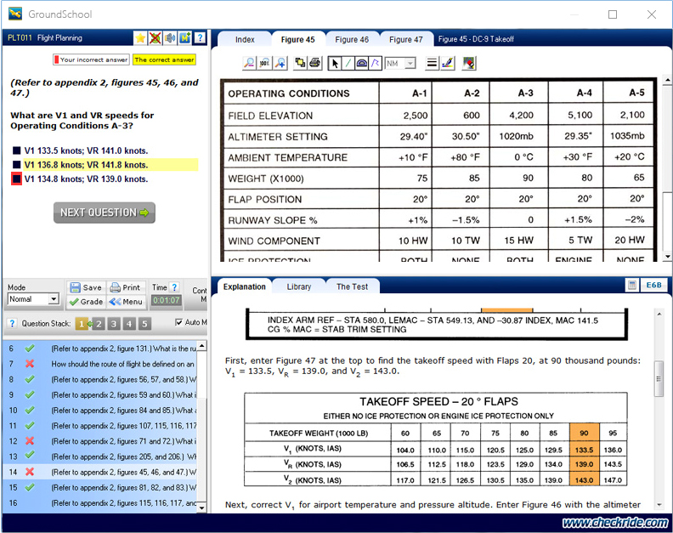Image resolution: width=673 pixels, height=533 pixels.
Task: Select answer V1 133.5 knots; VR 141.0
Action: click(x=86, y=150)
